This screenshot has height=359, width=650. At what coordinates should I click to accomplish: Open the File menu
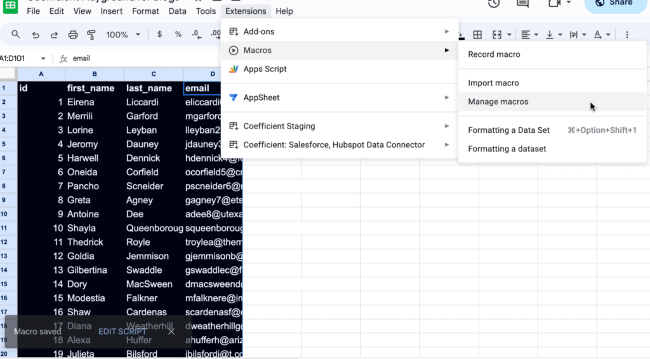coord(33,11)
